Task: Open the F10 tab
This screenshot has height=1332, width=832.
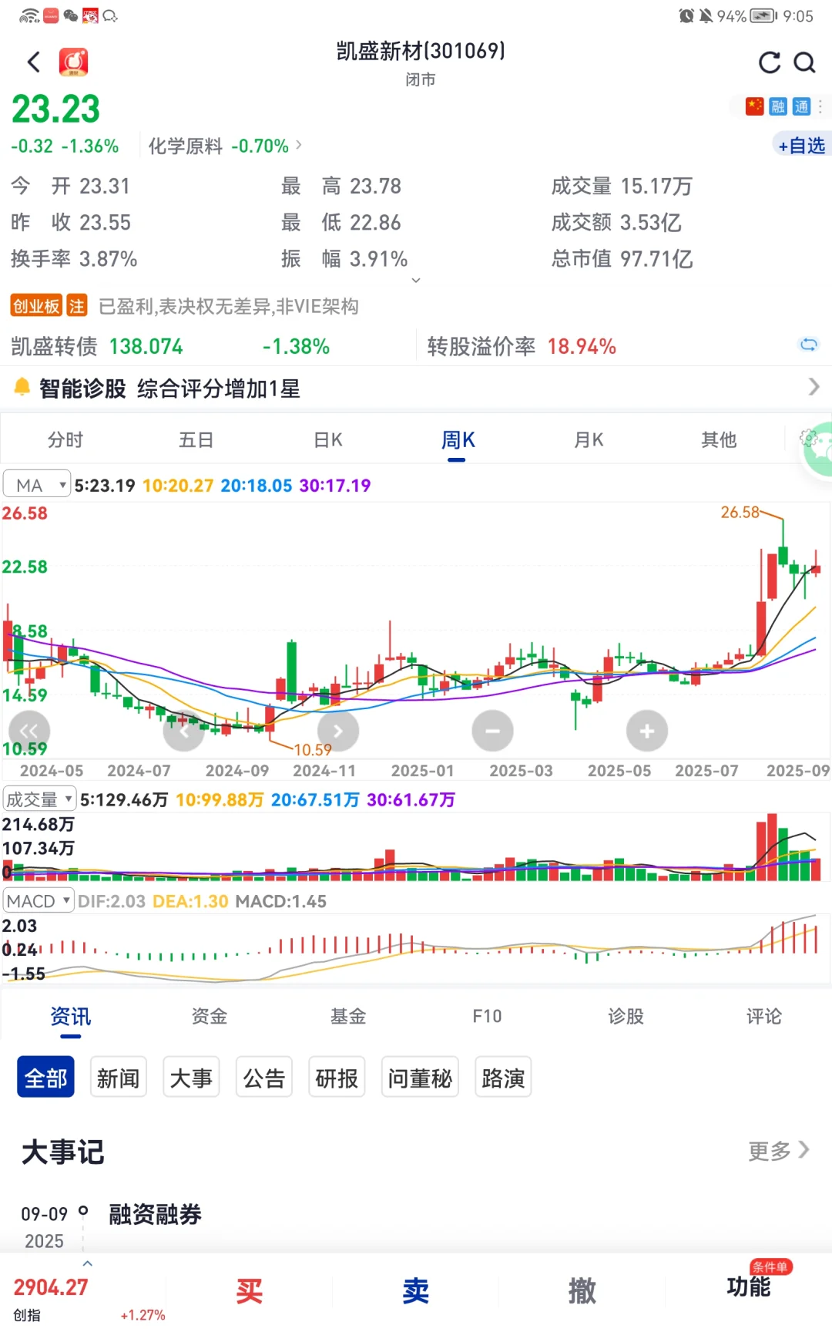Action: (x=487, y=1016)
